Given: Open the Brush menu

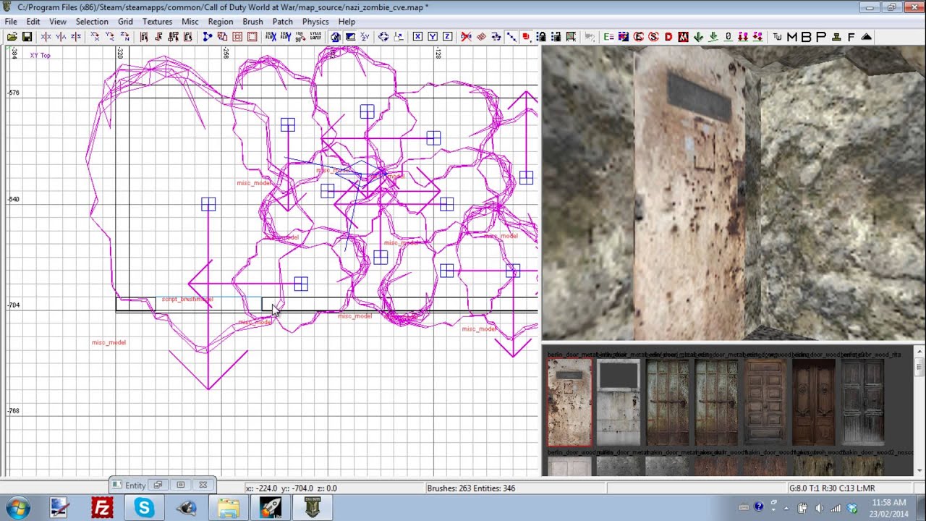Looking at the screenshot, I should tap(252, 22).
